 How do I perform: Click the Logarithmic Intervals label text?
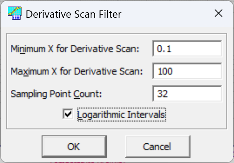point(121,115)
